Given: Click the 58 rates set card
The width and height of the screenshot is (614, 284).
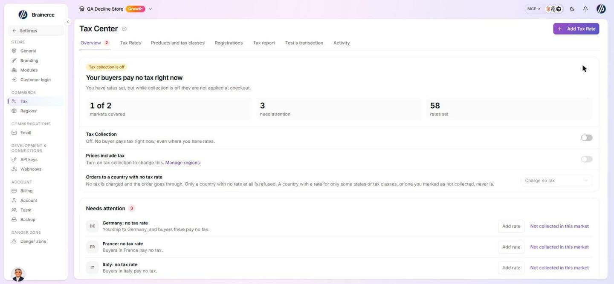Looking at the screenshot, I should click(509, 109).
